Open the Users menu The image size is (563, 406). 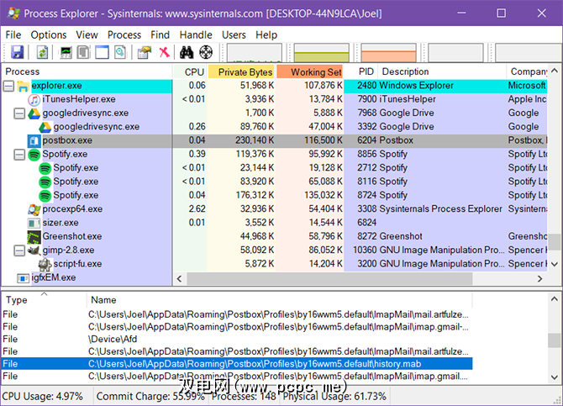tap(234, 34)
